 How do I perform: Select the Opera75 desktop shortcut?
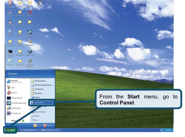[30, 13]
